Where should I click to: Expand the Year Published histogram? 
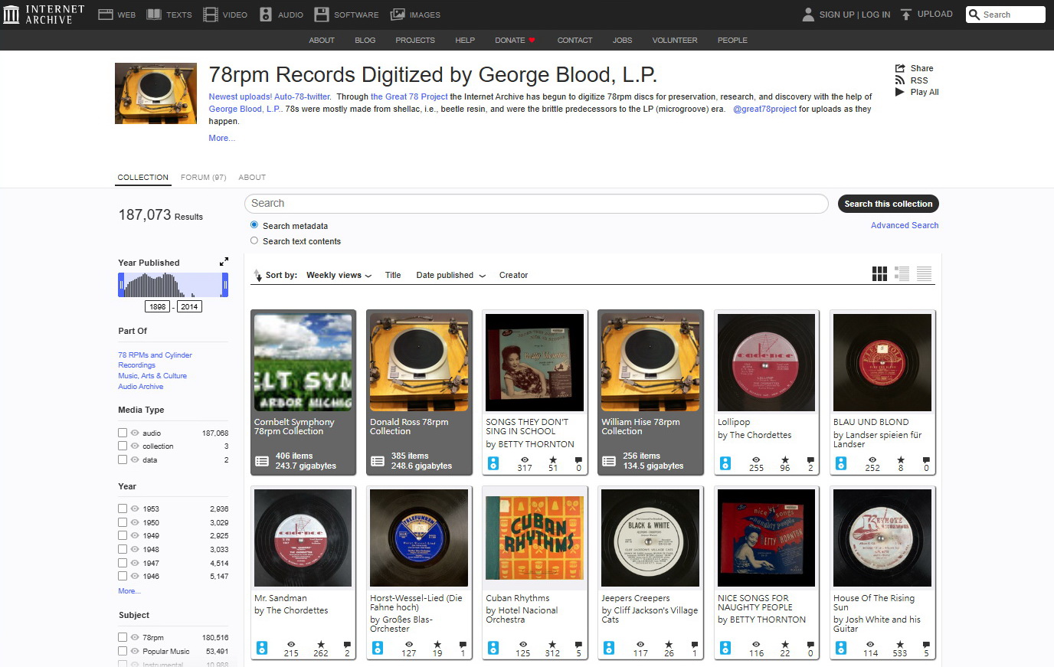(224, 262)
